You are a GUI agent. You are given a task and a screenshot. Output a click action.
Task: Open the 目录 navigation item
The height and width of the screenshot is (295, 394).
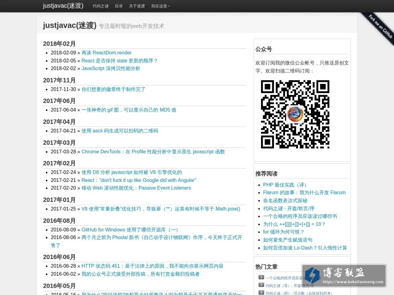(x=119, y=6)
